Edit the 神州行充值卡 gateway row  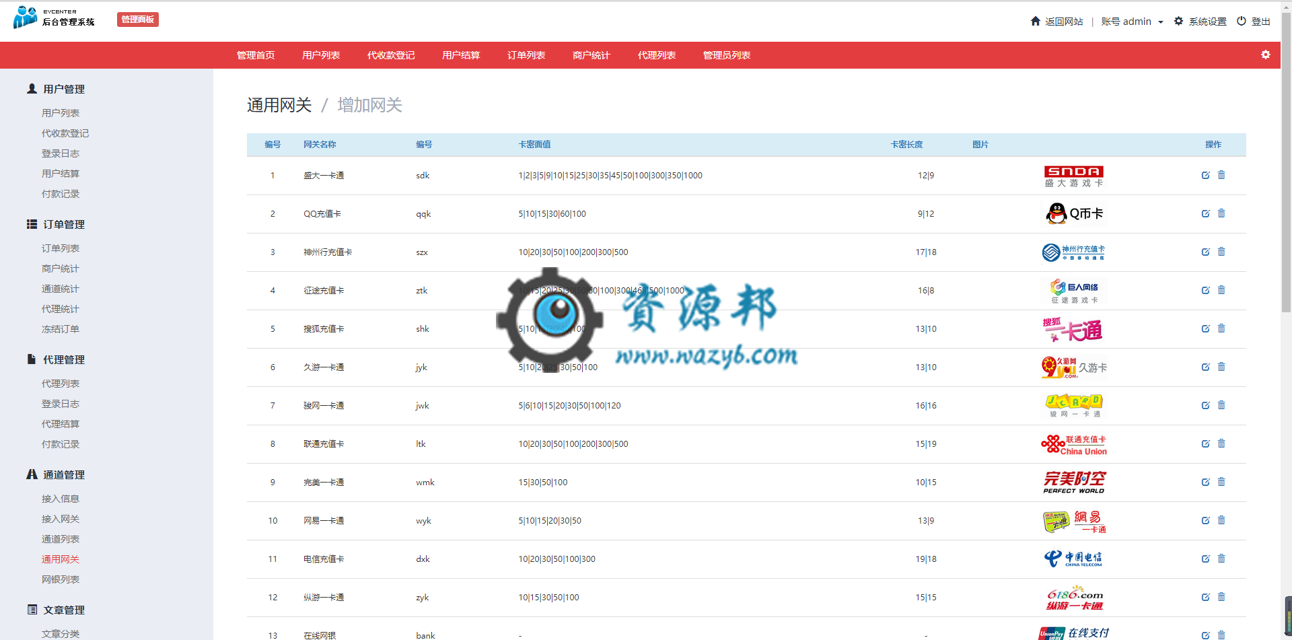[x=1205, y=252]
